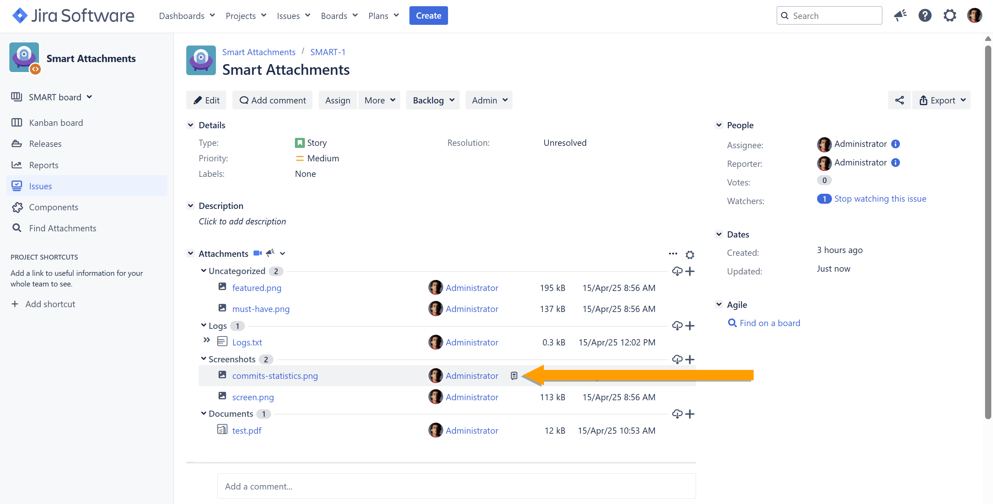The height and width of the screenshot is (504, 993).
Task: Open the Attachments header dropdown arrow
Action: 282,253
